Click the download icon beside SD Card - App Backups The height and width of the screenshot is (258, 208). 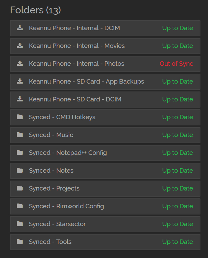point(20,82)
